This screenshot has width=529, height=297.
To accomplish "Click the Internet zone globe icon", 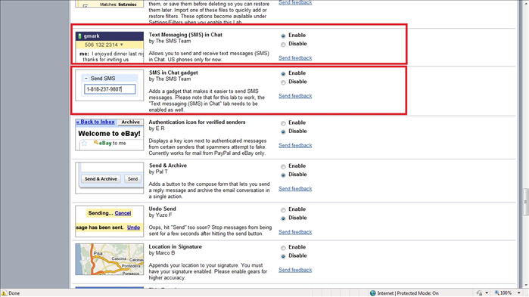I will point(372,293).
